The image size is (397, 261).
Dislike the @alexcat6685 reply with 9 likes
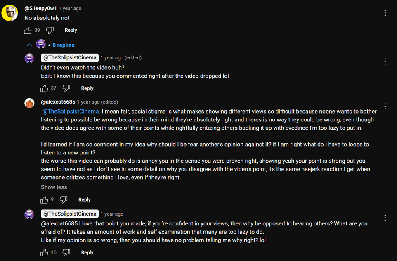64,200
